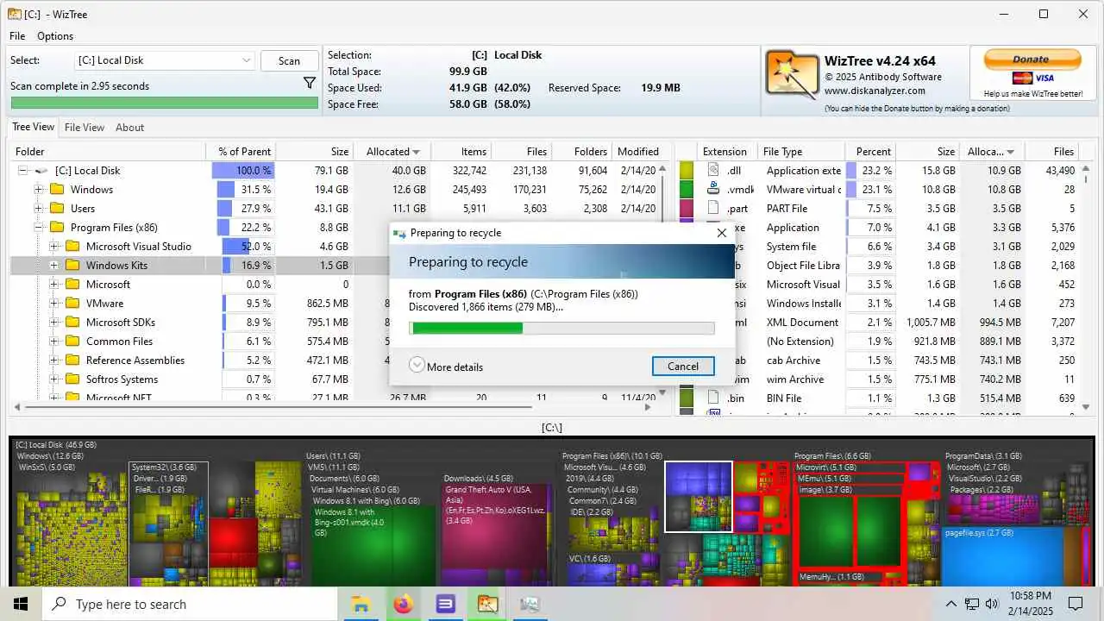Click the recycle dialog progress bar
This screenshot has height=621, width=1104.
tap(561, 328)
